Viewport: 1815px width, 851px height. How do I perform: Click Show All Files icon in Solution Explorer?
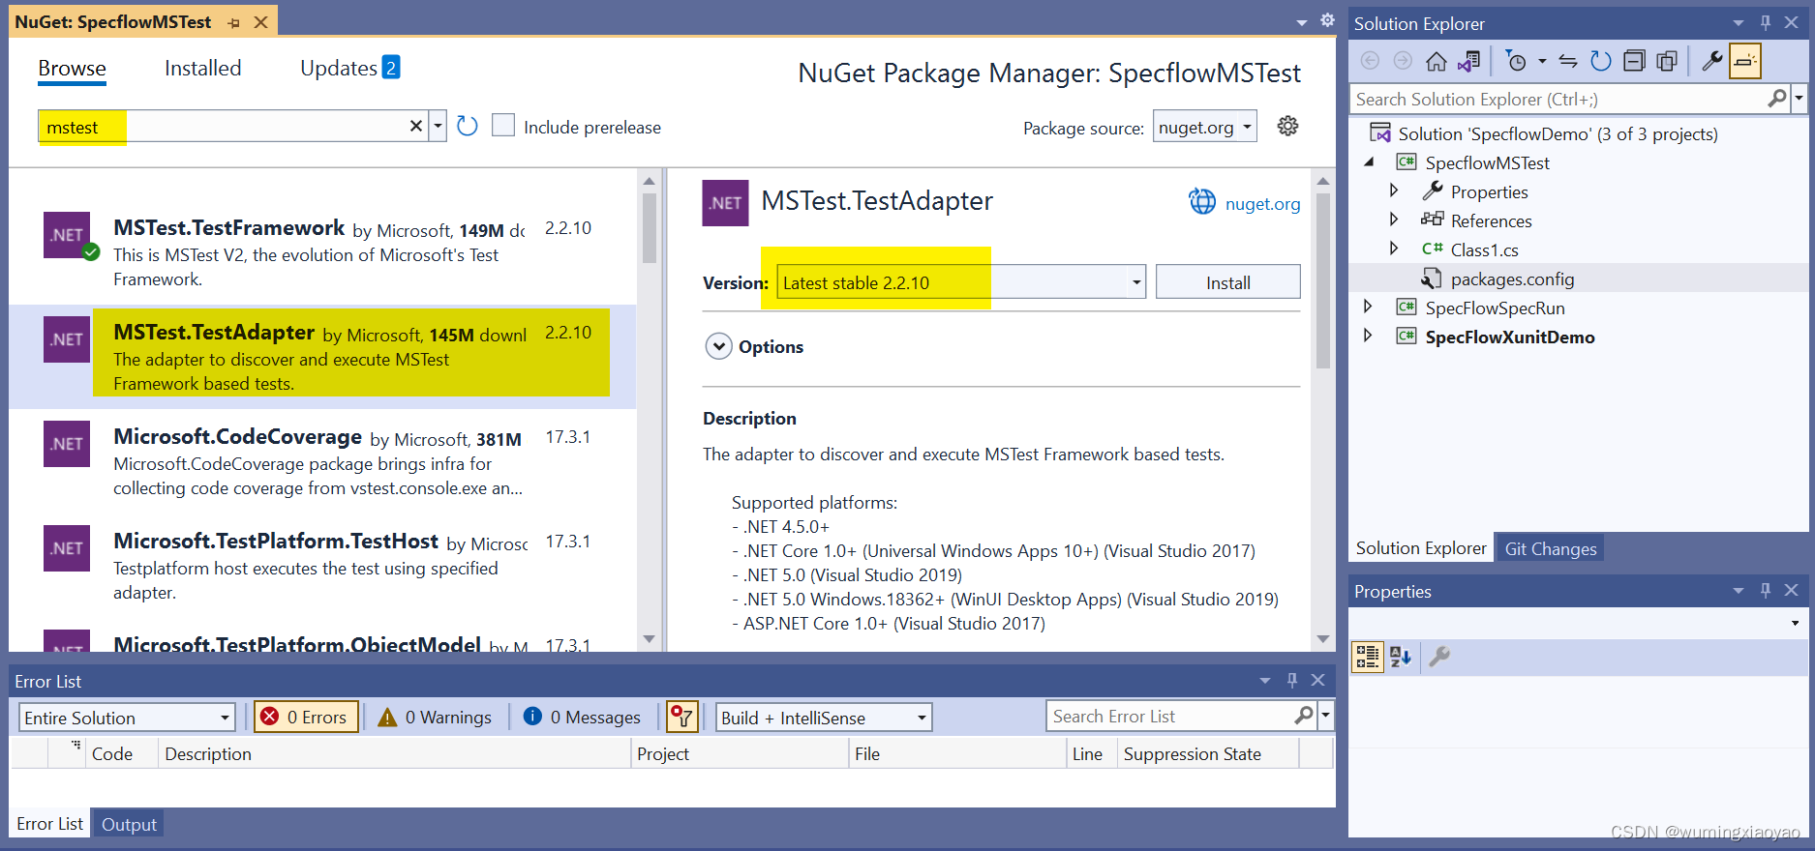[1667, 62]
